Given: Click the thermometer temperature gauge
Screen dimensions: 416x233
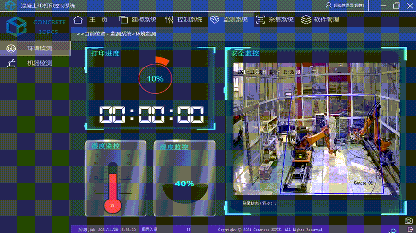Looking at the screenshot, I should (113, 187).
